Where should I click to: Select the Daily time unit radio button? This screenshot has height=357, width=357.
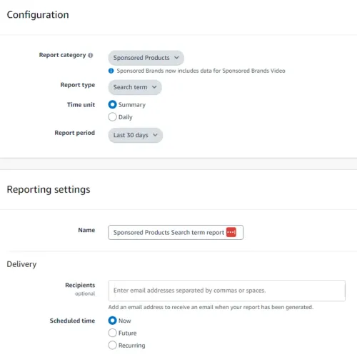[112, 117]
